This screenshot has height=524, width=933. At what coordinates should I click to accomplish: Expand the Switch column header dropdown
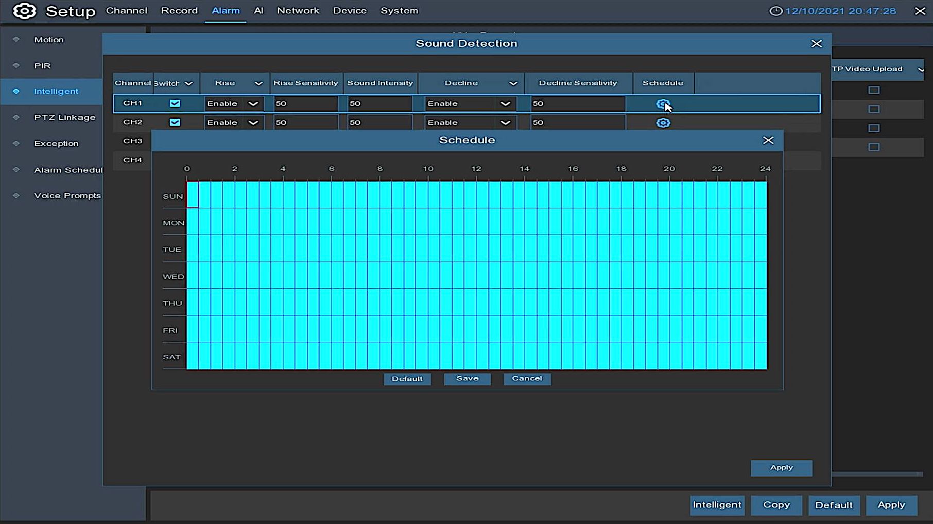click(188, 83)
